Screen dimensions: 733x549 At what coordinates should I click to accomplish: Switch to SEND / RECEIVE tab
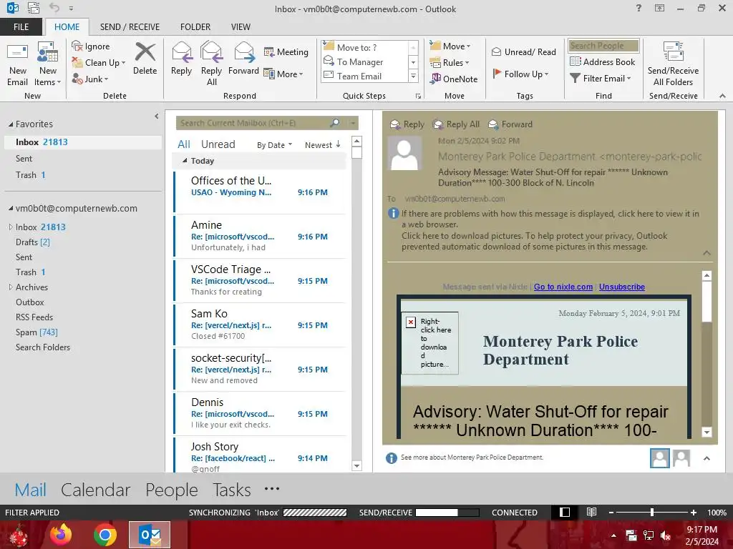tap(130, 26)
